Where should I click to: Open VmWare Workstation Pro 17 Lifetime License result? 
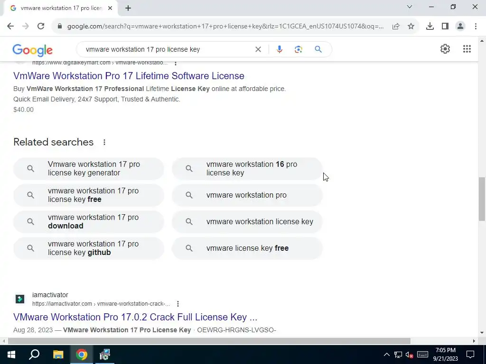tap(129, 76)
